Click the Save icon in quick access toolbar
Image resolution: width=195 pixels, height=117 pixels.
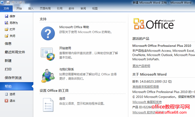[8, 2]
